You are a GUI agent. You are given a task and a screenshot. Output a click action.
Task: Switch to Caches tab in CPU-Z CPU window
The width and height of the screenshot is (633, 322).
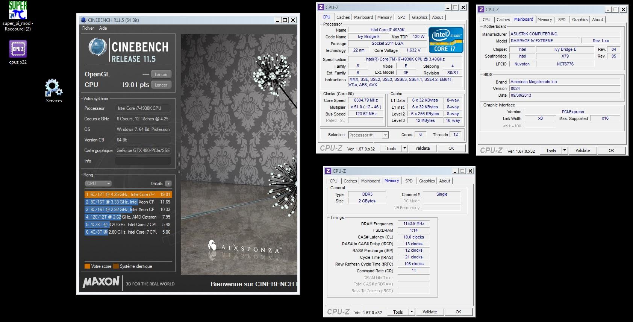click(343, 17)
